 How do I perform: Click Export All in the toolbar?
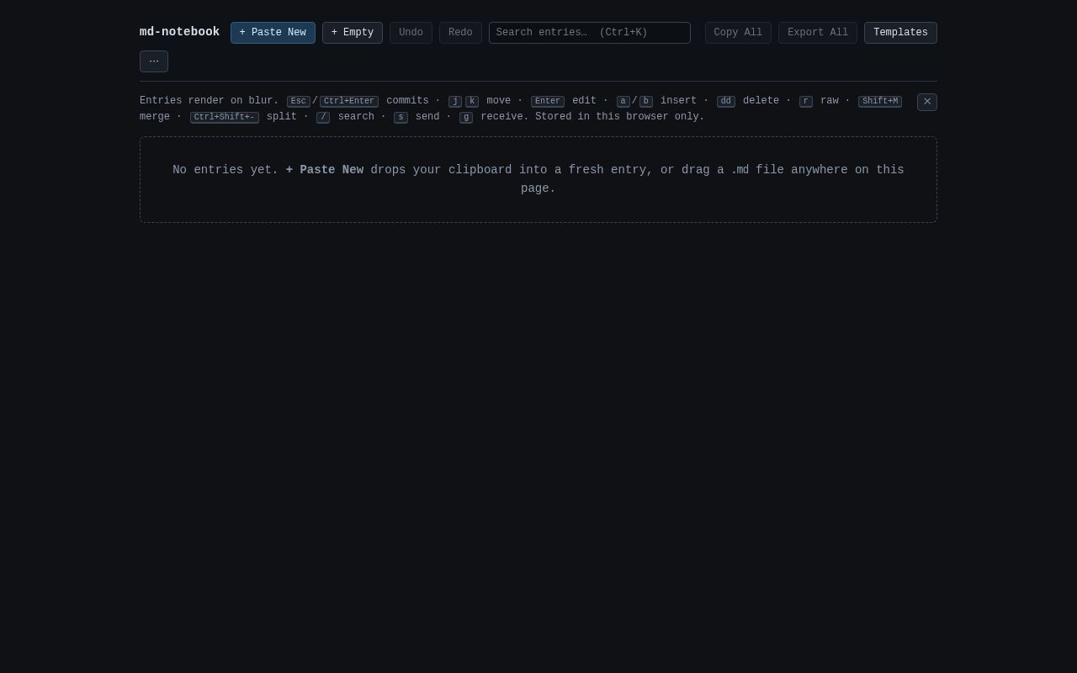818,33
